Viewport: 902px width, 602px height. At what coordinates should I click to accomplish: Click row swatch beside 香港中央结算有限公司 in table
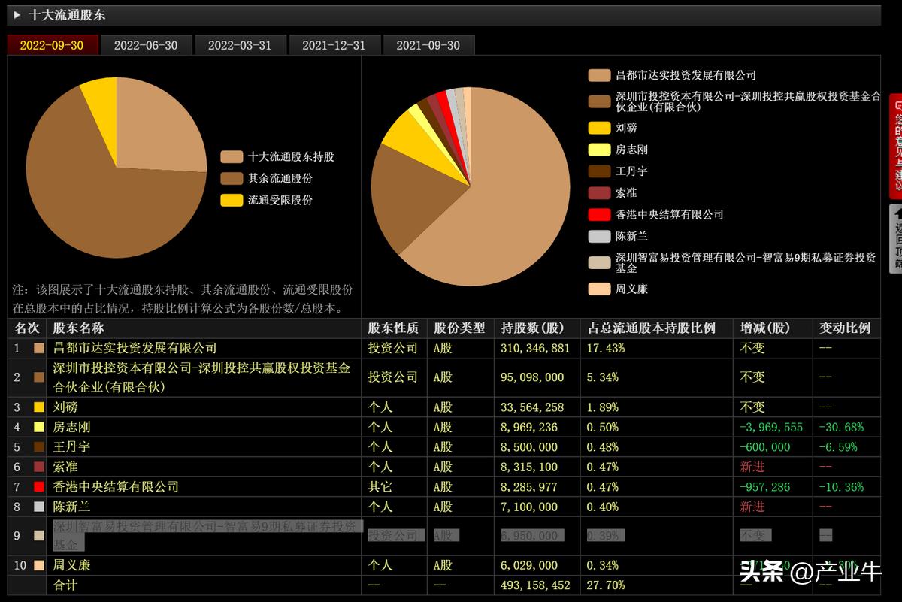pos(39,487)
